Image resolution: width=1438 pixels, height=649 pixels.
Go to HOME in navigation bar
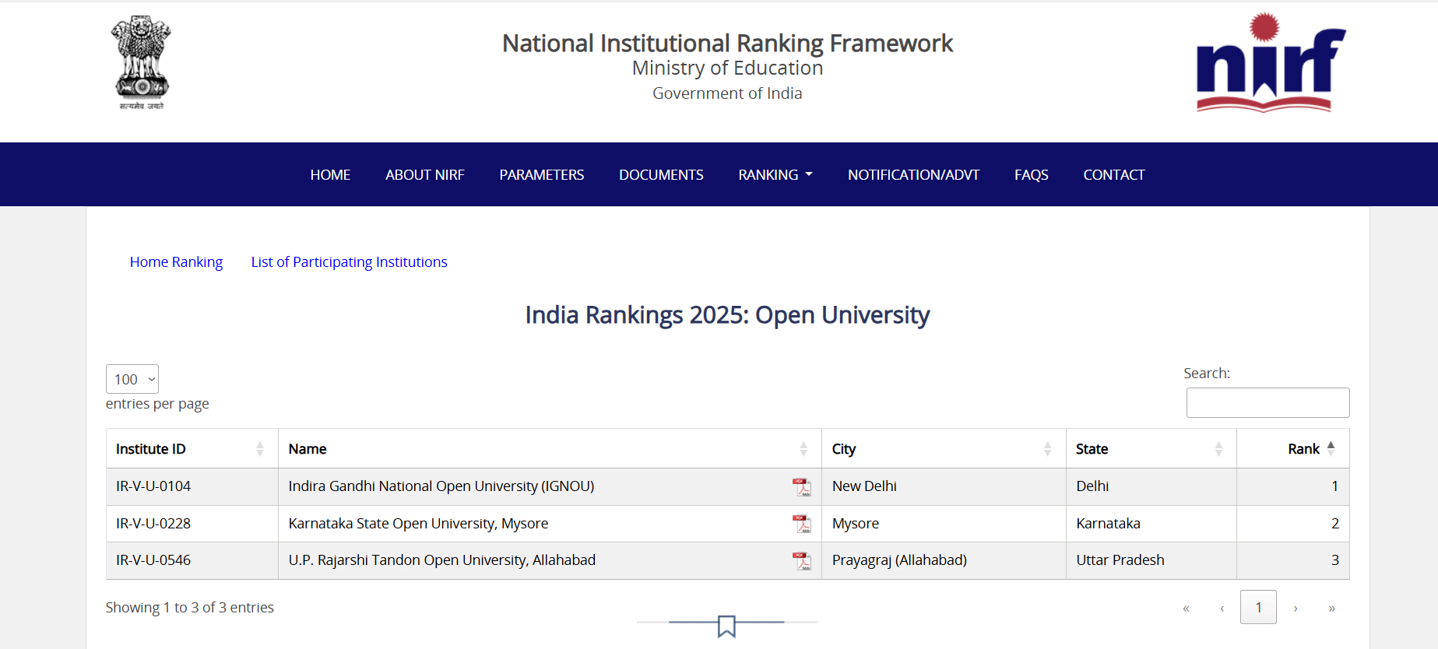(x=330, y=175)
